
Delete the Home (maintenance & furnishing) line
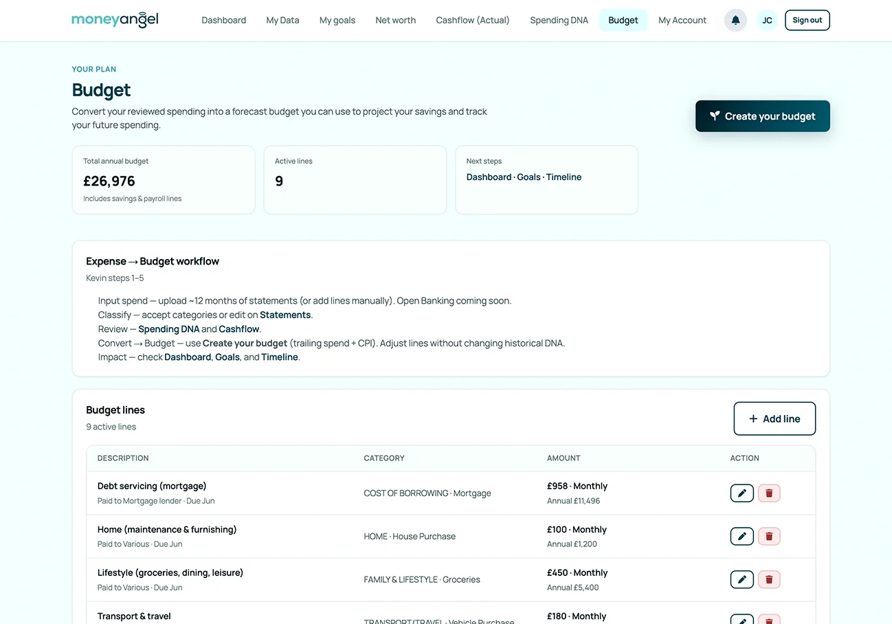click(x=769, y=536)
